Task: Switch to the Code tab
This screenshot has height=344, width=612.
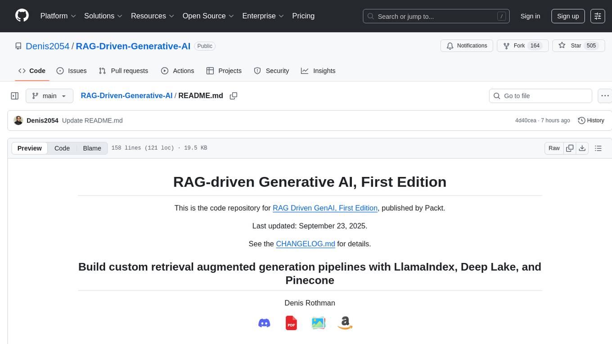Action: point(32,71)
